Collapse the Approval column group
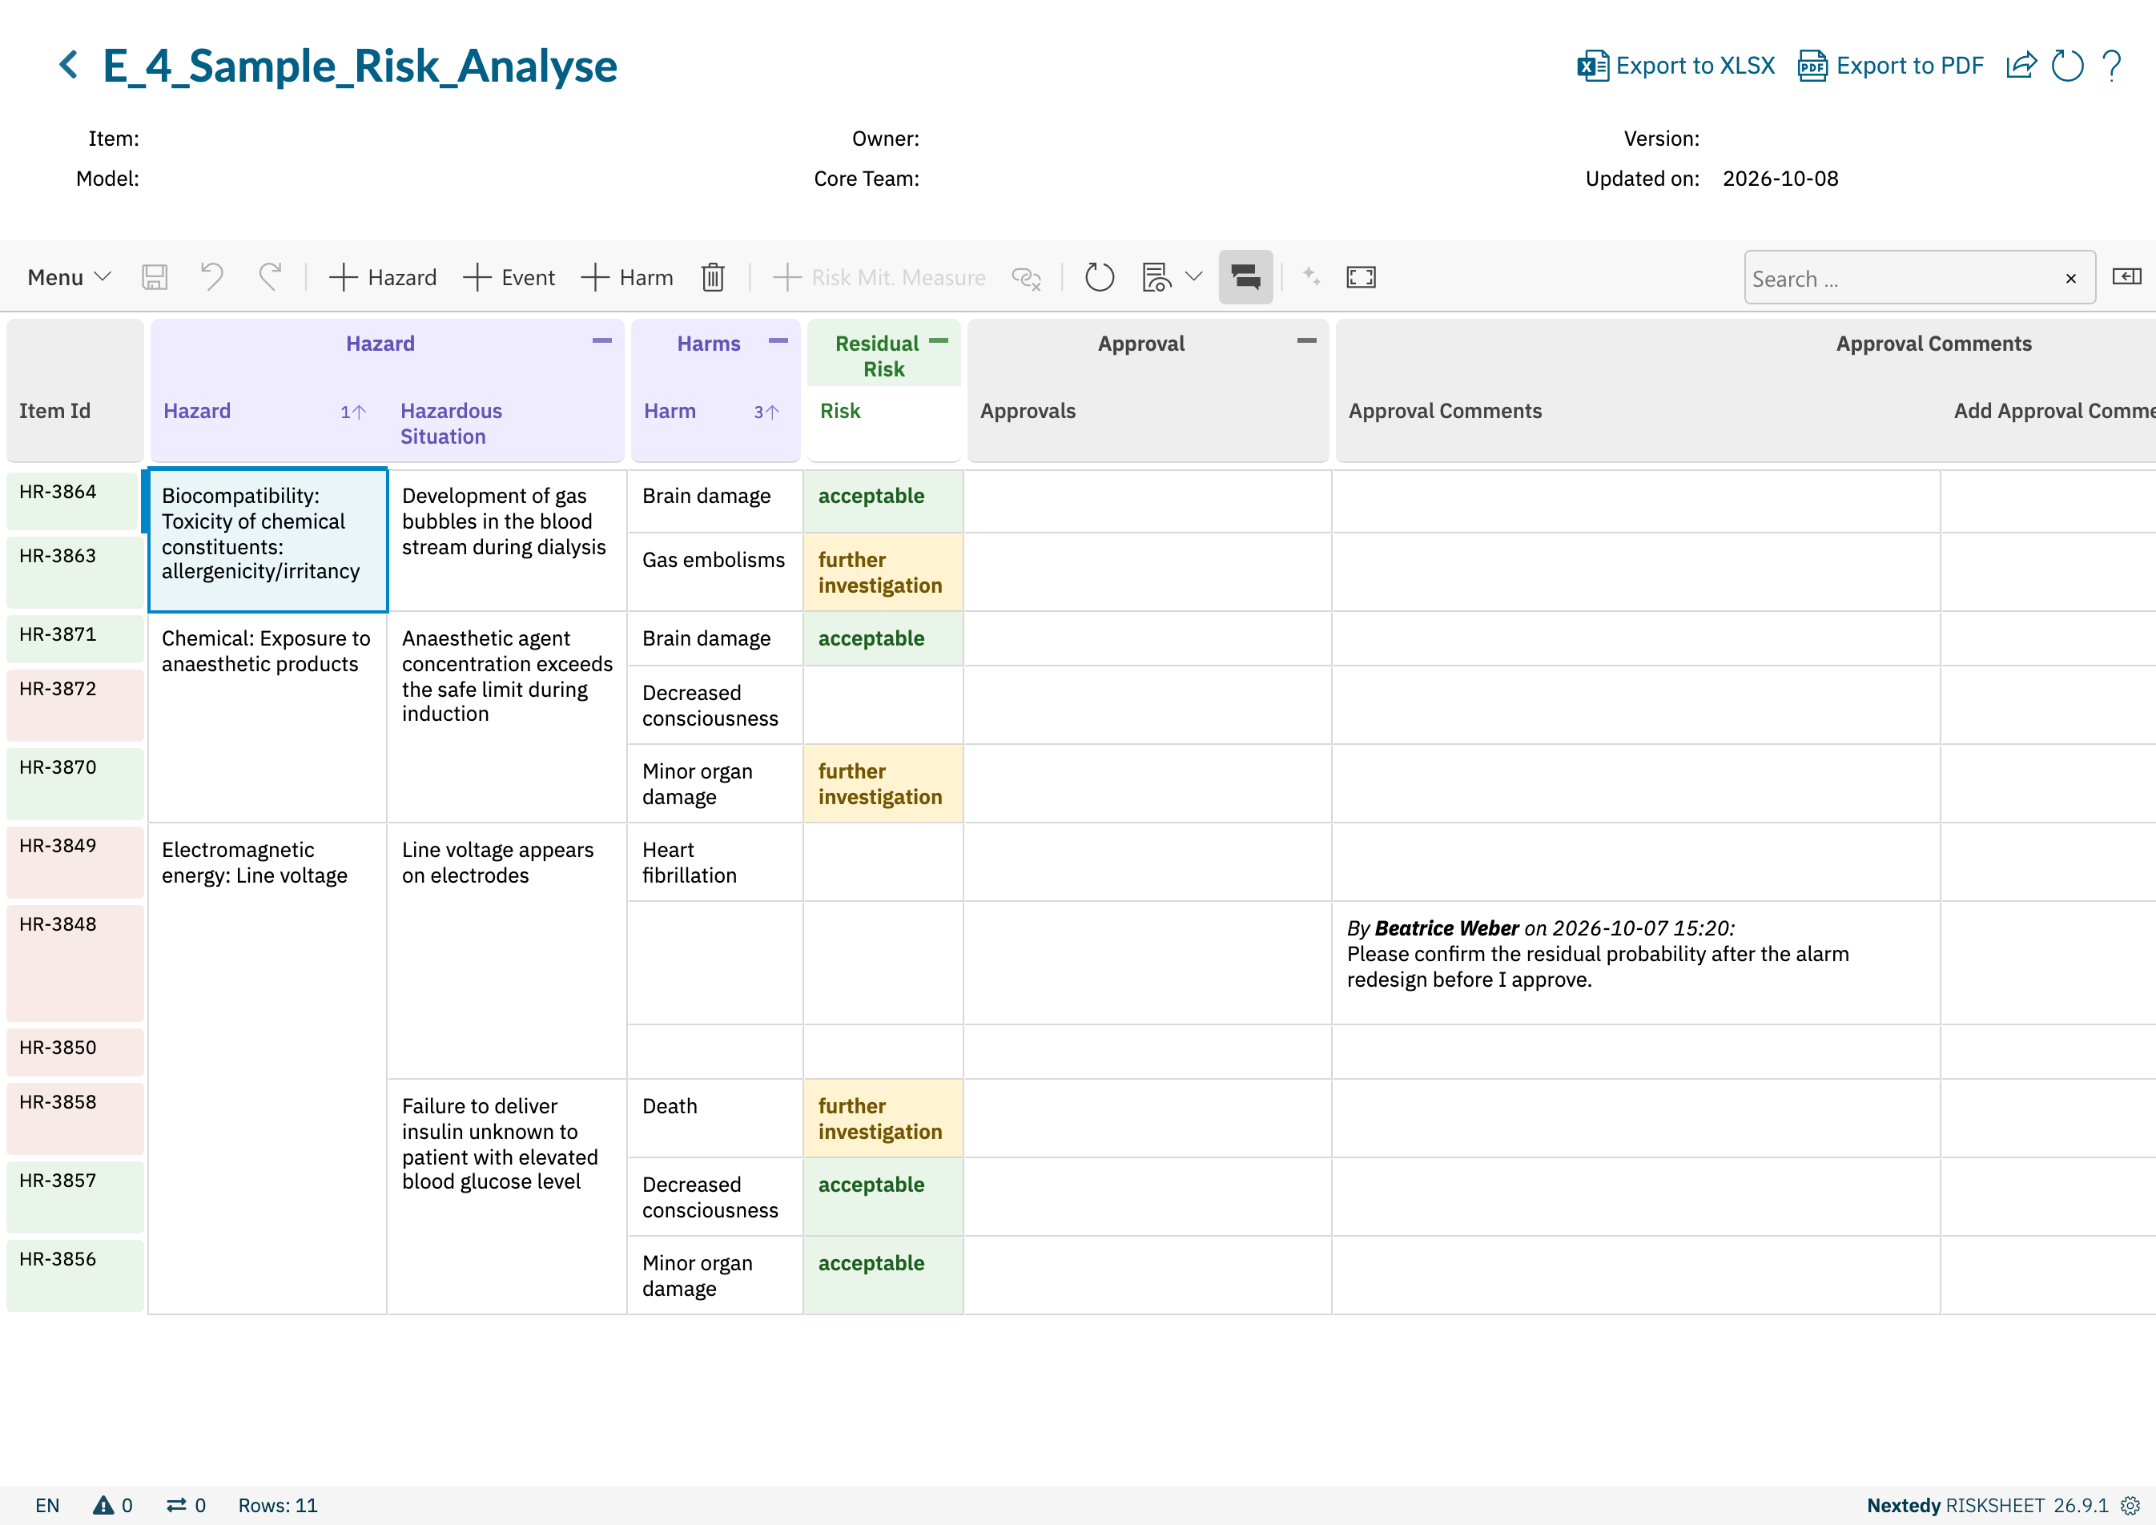 coord(1306,341)
